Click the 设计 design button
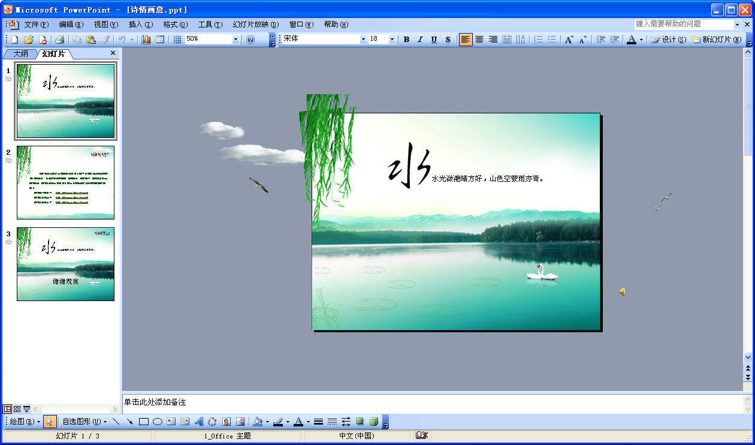Image resolution: width=755 pixels, height=445 pixels. [669, 40]
